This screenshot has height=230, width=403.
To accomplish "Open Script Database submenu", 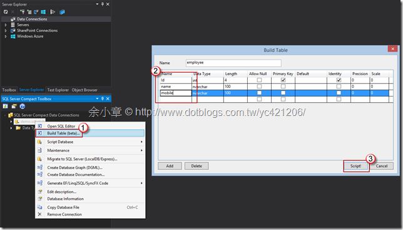I will point(90,142).
